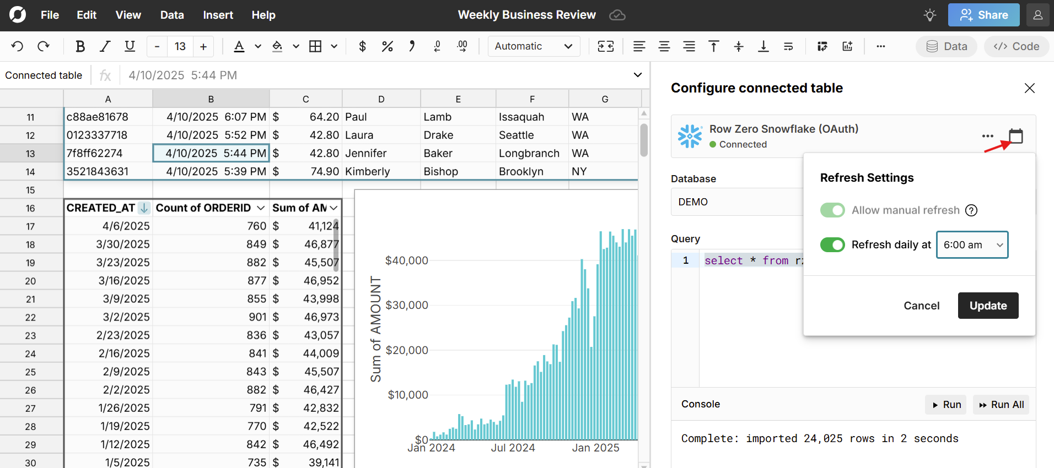Open the fill color picker
Viewport: 1054px width, 468px height.
point(277,47)
